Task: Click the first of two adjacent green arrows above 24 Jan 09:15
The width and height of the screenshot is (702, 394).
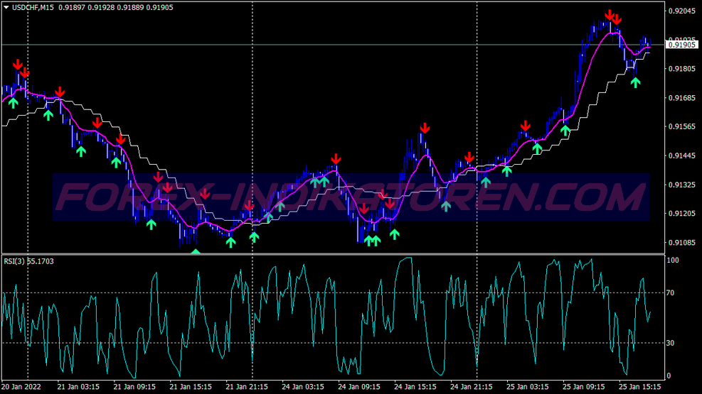Action: point(368,241)
